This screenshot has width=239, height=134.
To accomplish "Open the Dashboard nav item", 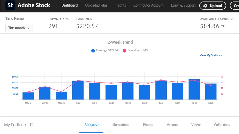I will tap(70, 5).
